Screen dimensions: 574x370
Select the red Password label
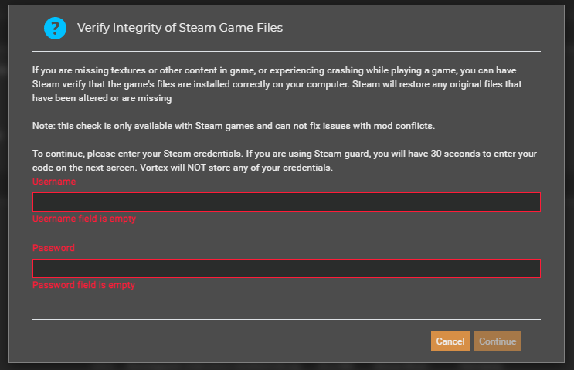53,248
